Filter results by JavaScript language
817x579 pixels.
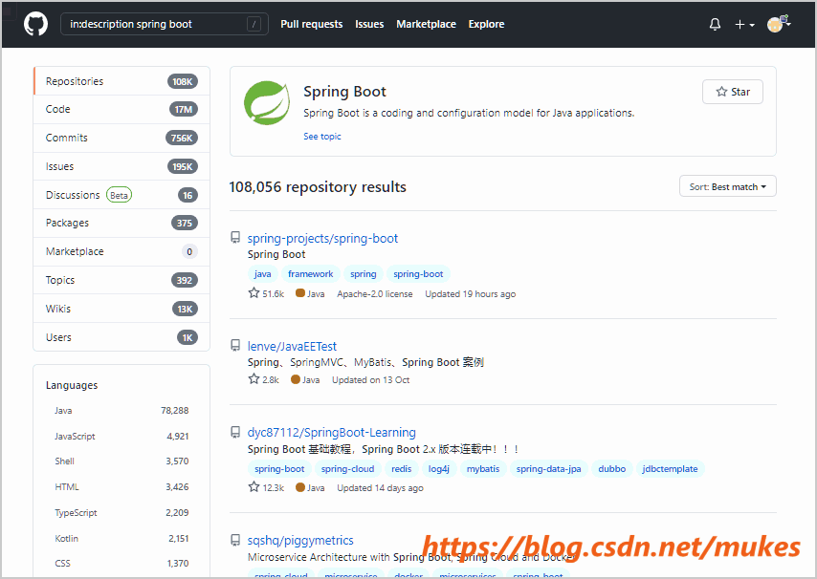121,436
